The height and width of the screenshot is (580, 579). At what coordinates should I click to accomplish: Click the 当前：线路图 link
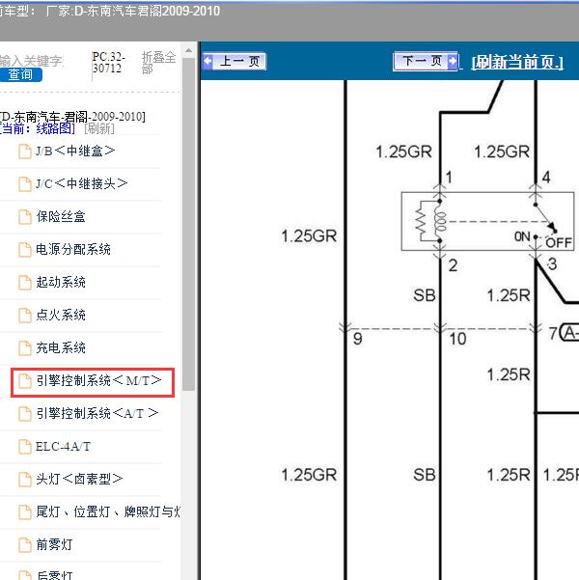tap(38, 128)
